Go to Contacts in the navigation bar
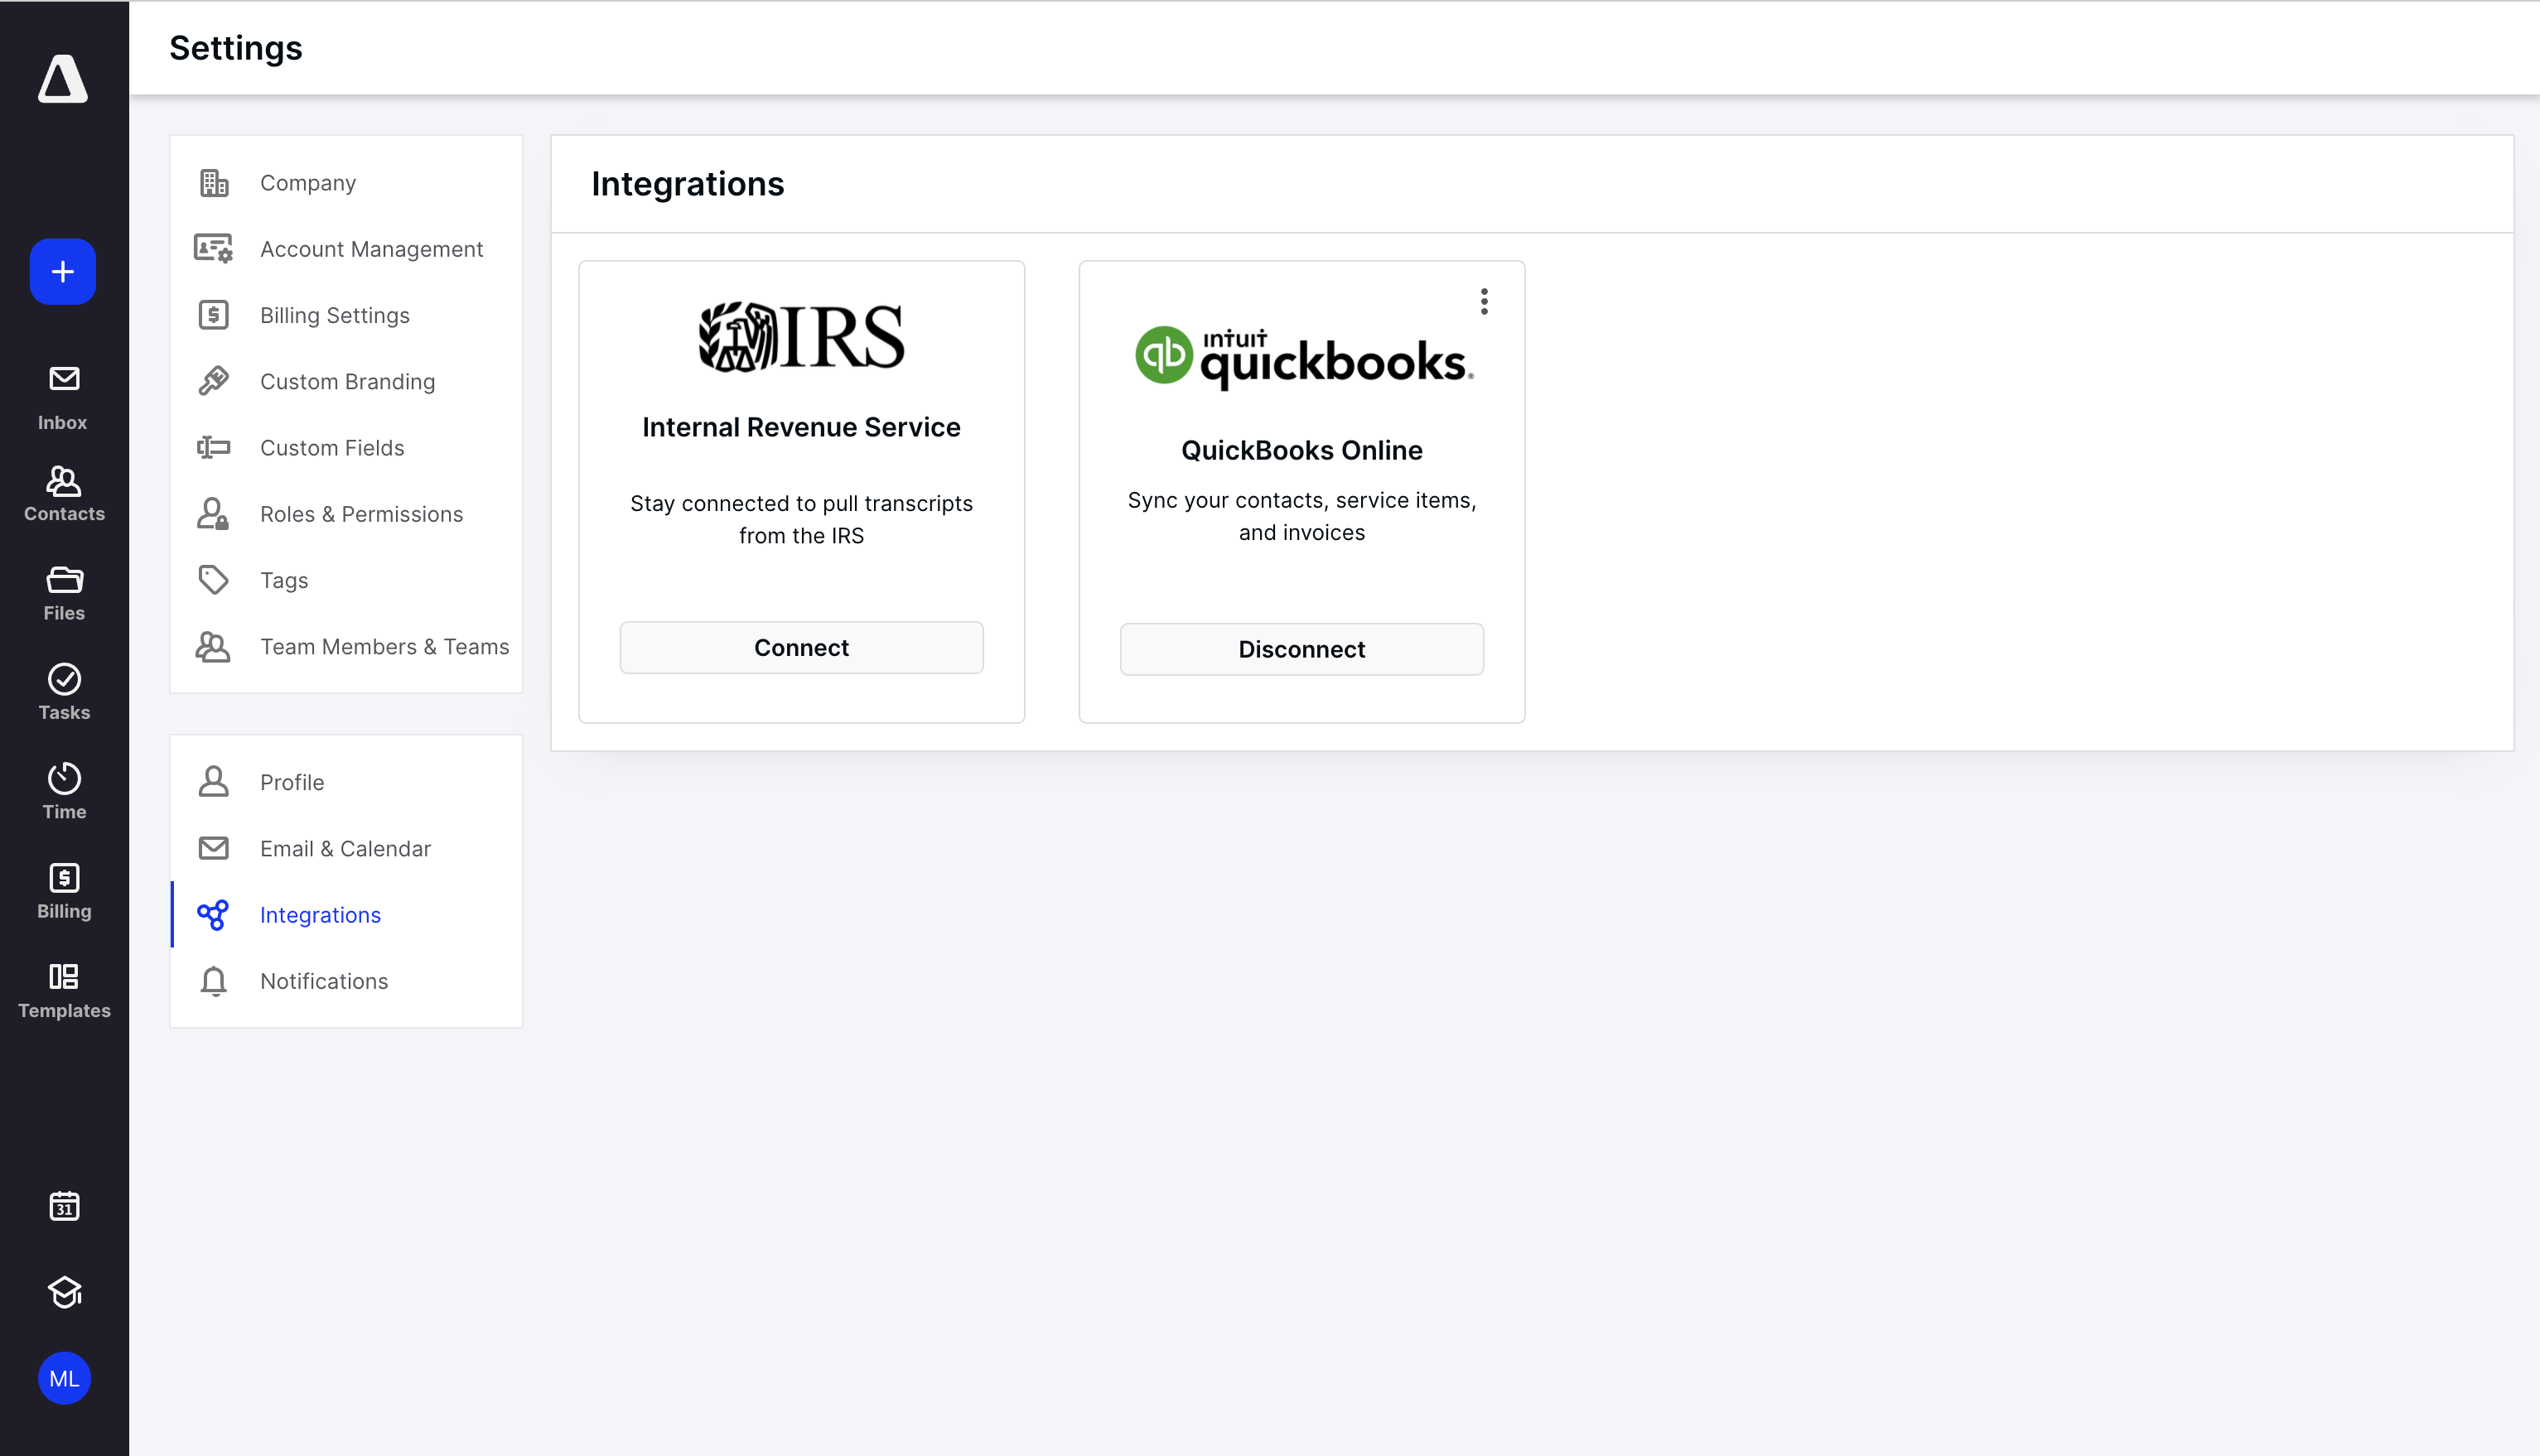2540x1456 pixels. (64, 494)
